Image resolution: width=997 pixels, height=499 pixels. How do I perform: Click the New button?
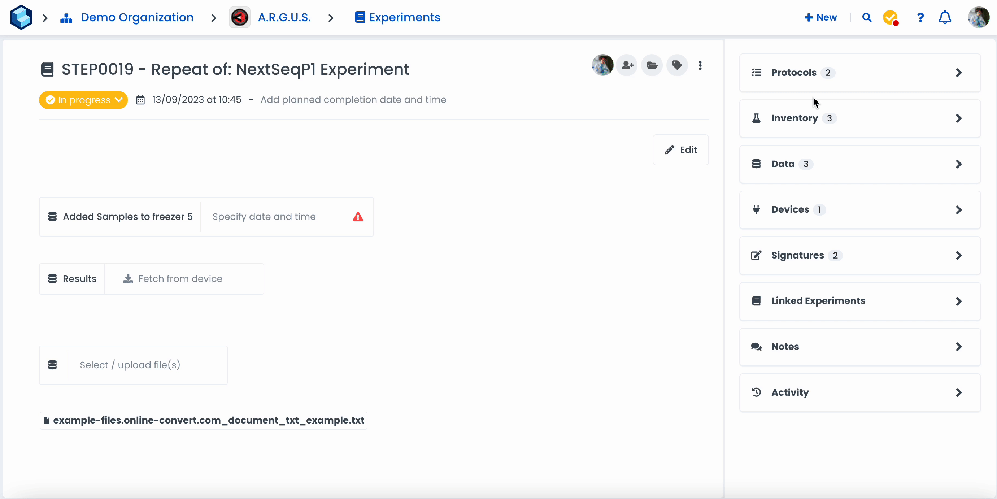coord(820,17)
